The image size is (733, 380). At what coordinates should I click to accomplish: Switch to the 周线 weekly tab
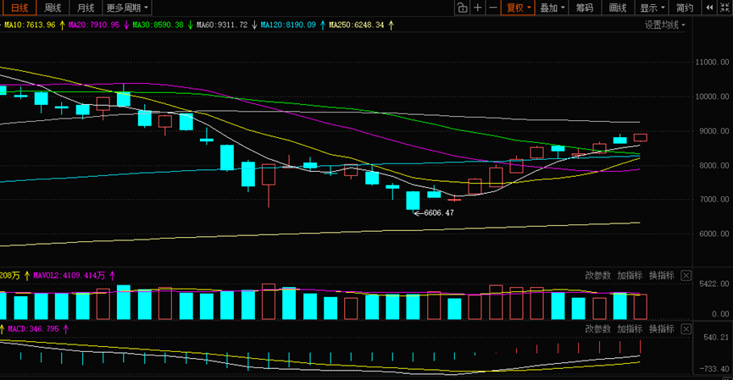(x=53, y=8)
